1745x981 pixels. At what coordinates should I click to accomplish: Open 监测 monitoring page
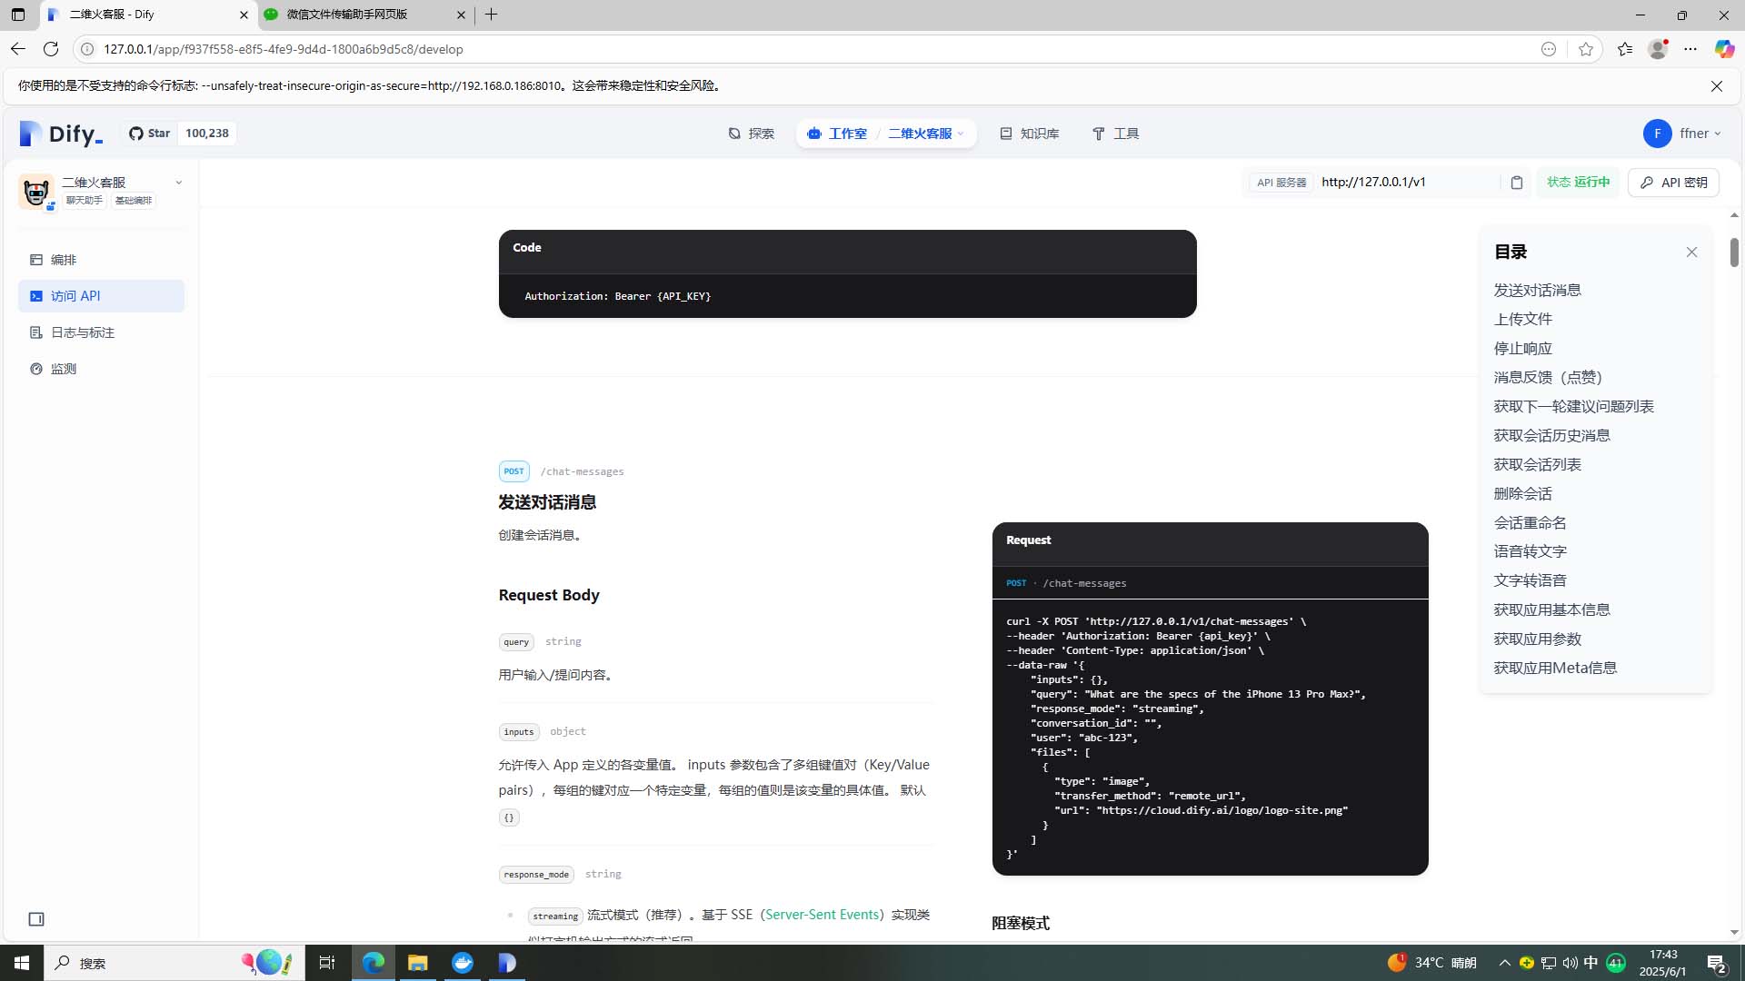[x=64, y=369]
